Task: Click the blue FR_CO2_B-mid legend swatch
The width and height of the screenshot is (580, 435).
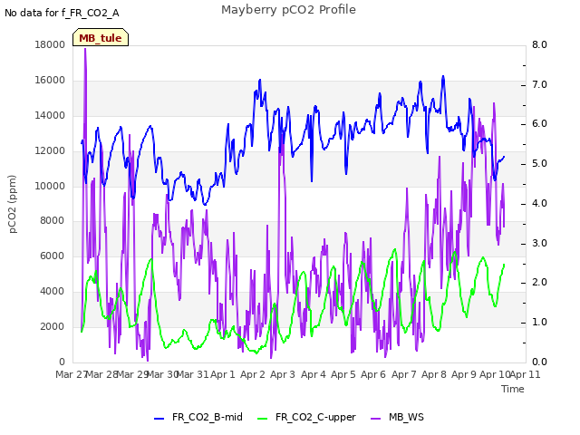Action: coord(159,419)
